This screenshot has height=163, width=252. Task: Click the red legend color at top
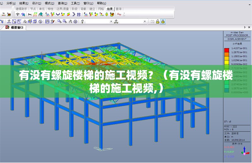pos(226,50)
